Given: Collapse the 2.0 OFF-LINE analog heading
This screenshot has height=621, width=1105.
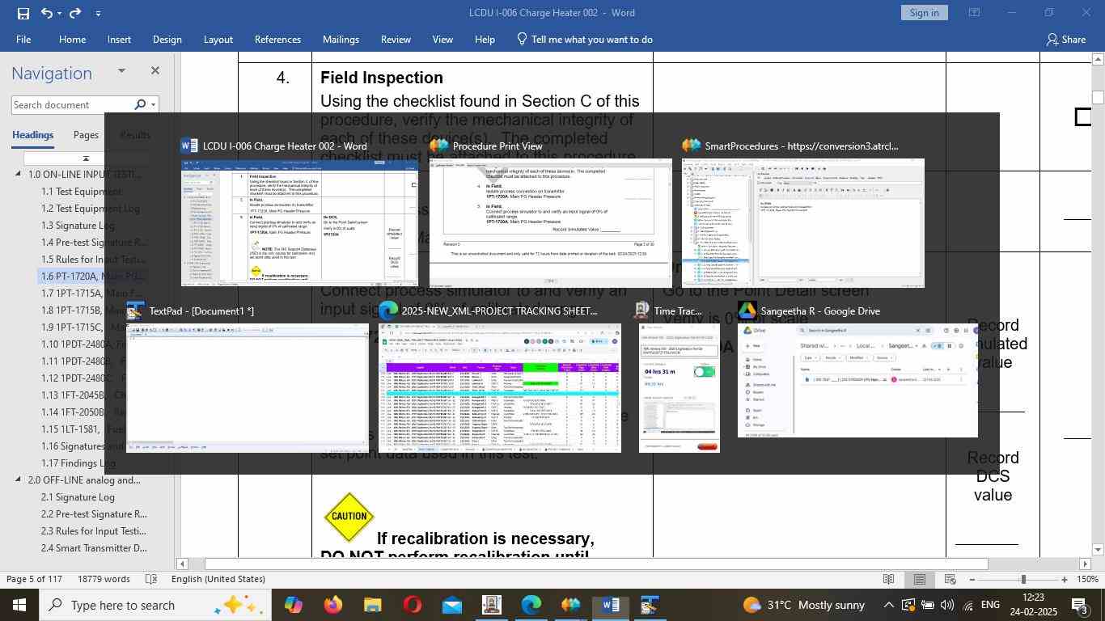Looking at the screenshot, I should [x=19, y=480].
